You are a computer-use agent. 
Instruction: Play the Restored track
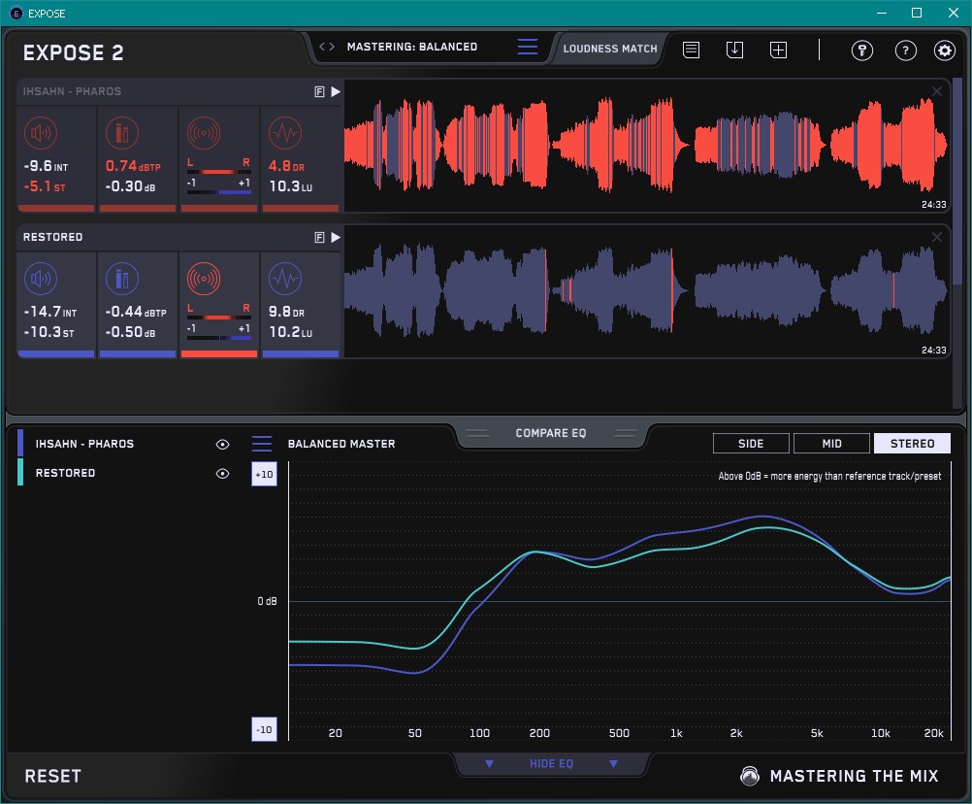point(336,237)
